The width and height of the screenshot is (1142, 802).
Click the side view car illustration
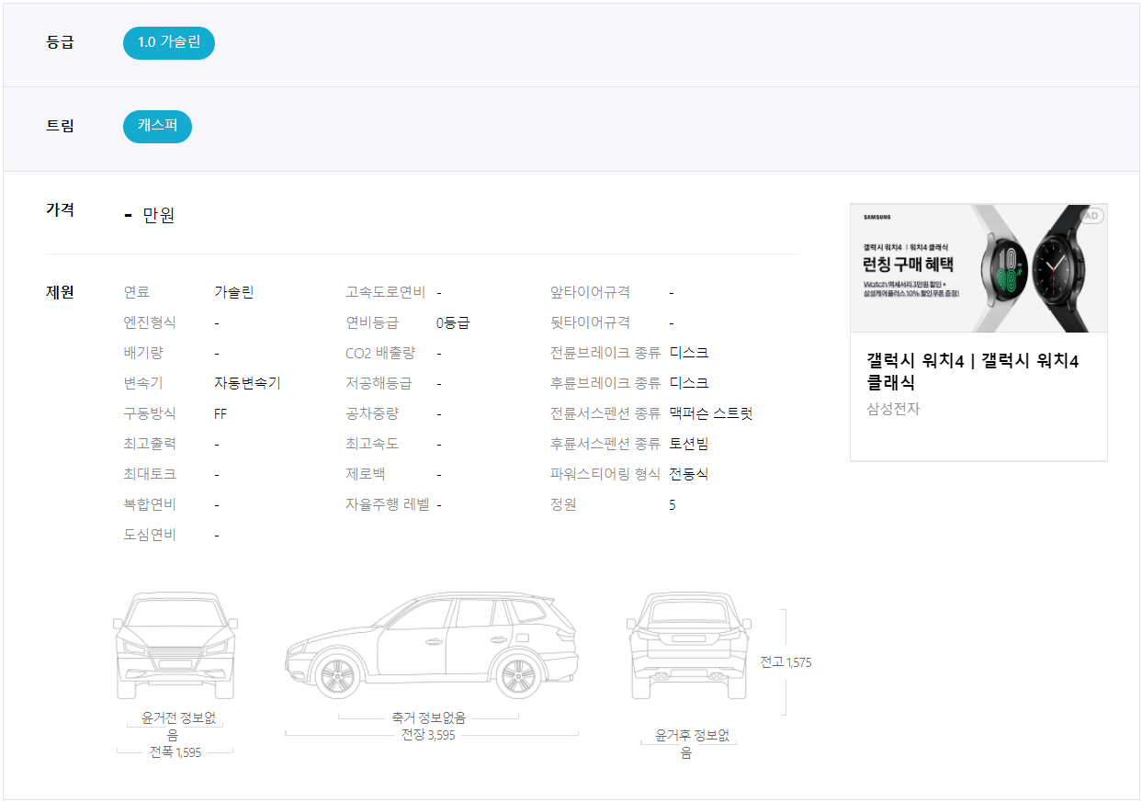point(432,647)
